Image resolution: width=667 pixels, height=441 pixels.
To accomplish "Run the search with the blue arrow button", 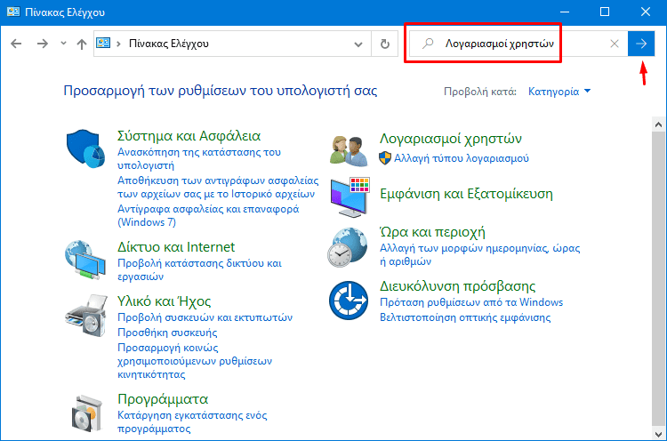I will tap(641, 44).
